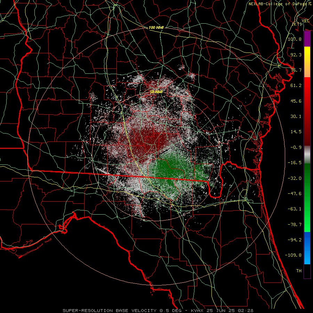Select the -109.8 velocity scale value
The width and height of the screenshot is (313, 313).
[293, 255]
